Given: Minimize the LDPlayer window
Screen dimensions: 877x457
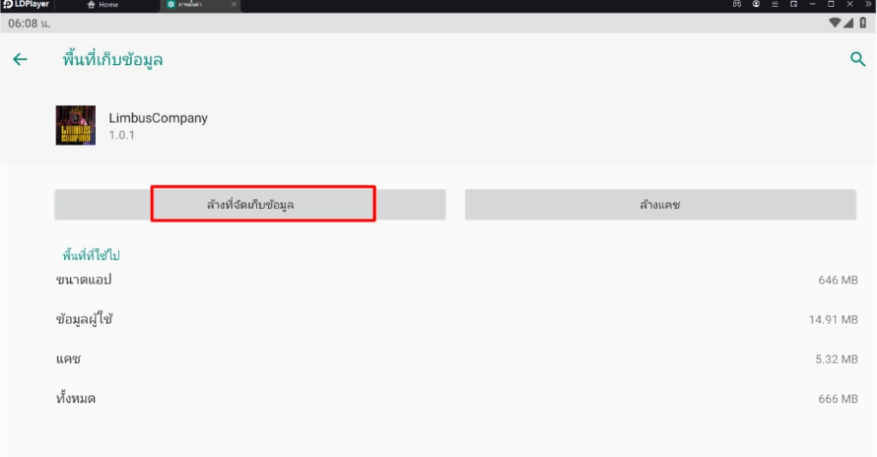Looking at the screenshot, I should (x=812, y=4).
